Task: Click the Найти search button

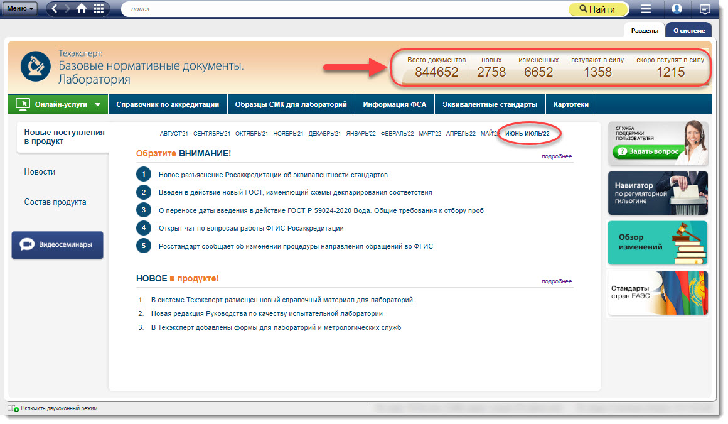Action: (598, 9)
